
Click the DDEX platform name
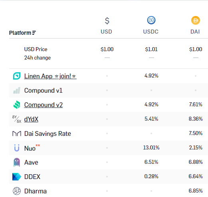pos(32,177)
